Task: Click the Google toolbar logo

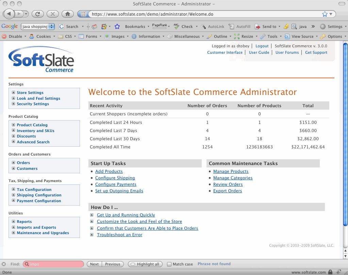Action: pos(10,26)
